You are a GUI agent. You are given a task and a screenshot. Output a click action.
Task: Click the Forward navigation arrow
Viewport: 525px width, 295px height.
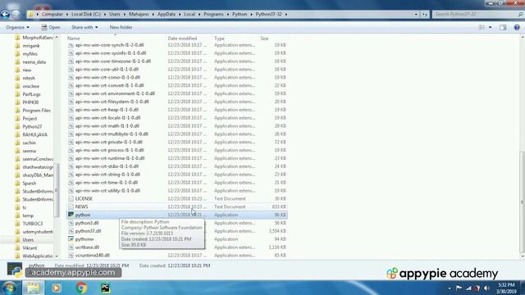pos(16,15)
